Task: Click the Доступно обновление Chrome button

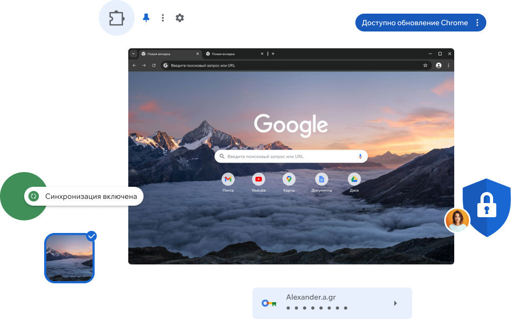Action: pyautogui.click(x=414, y=23)
